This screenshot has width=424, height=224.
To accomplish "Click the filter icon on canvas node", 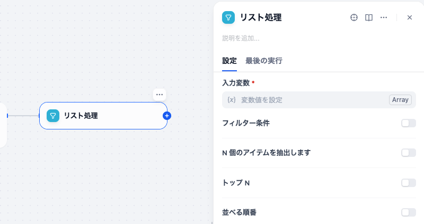I will tap(53, 116).
